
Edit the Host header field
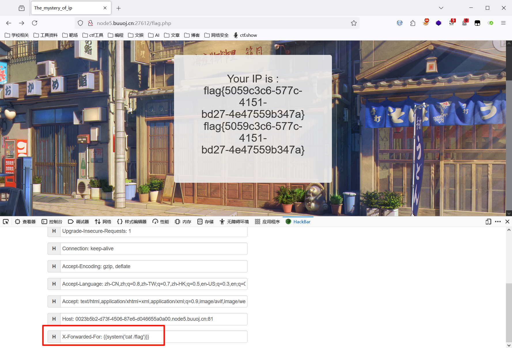pos(154,319)
